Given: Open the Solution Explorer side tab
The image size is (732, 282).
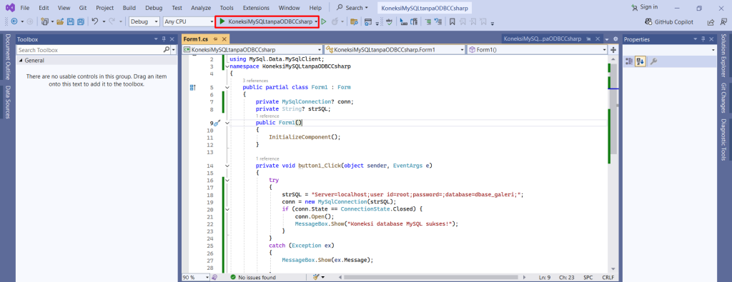Looking at the screenshot, I should (x=723, y=56).
